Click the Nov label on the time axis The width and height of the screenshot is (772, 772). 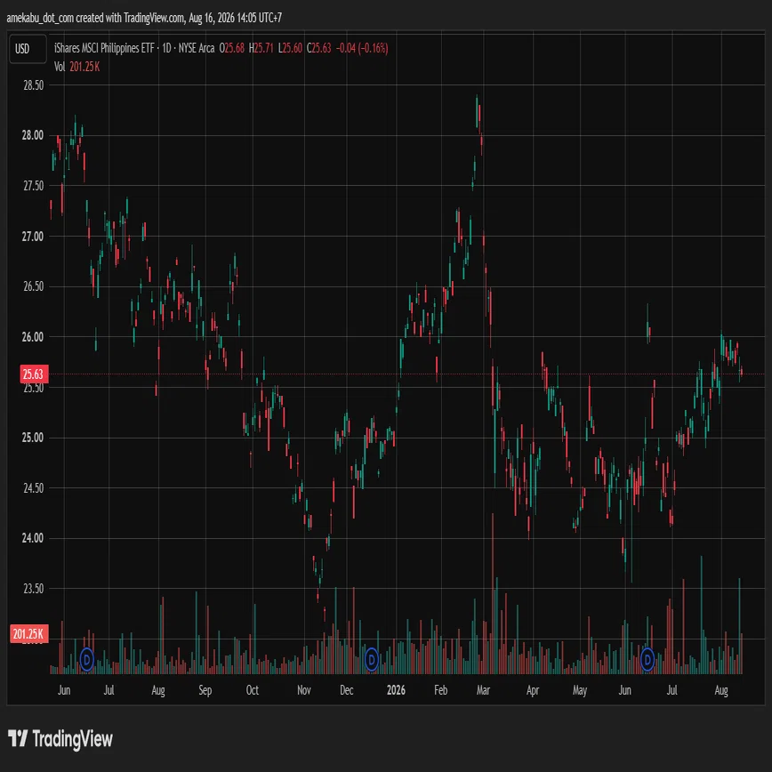[x=304, y=690]
